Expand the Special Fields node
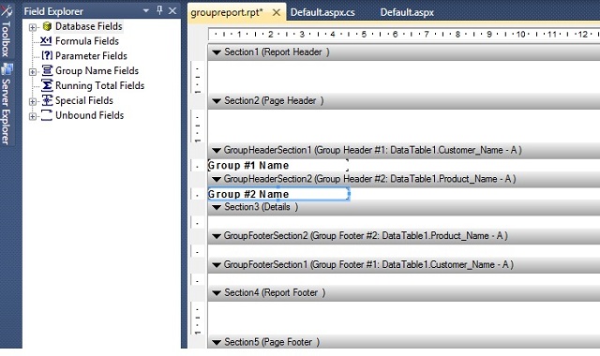This screenshot has height=356, width=600. [33, 101]
